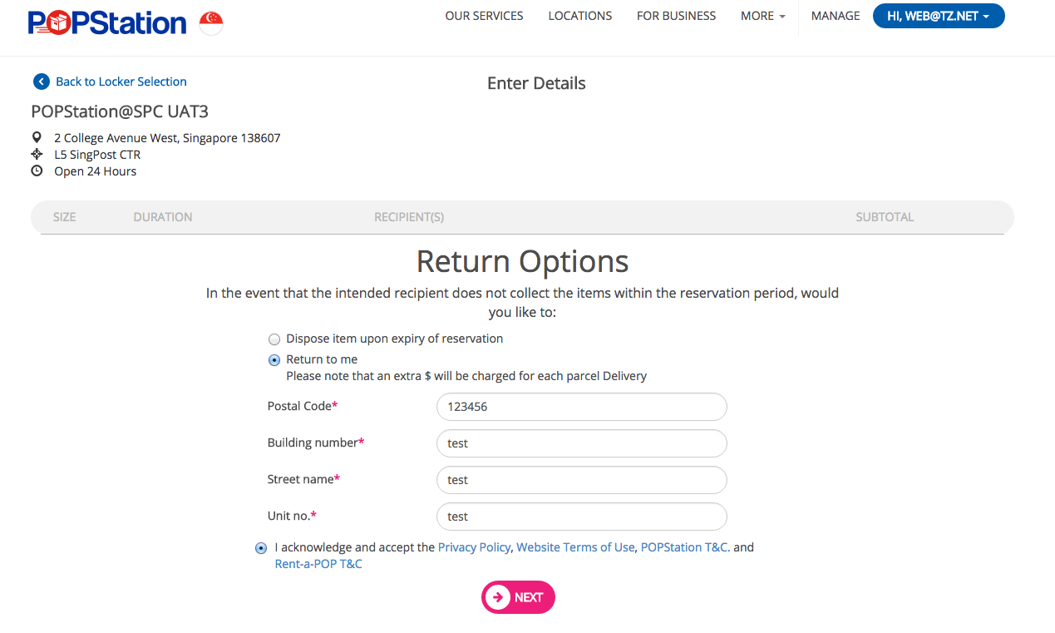Toggle the terms acknowledgement radio button
The height and width of the screenshot is (633, 1055).
[x=261, y=548]
